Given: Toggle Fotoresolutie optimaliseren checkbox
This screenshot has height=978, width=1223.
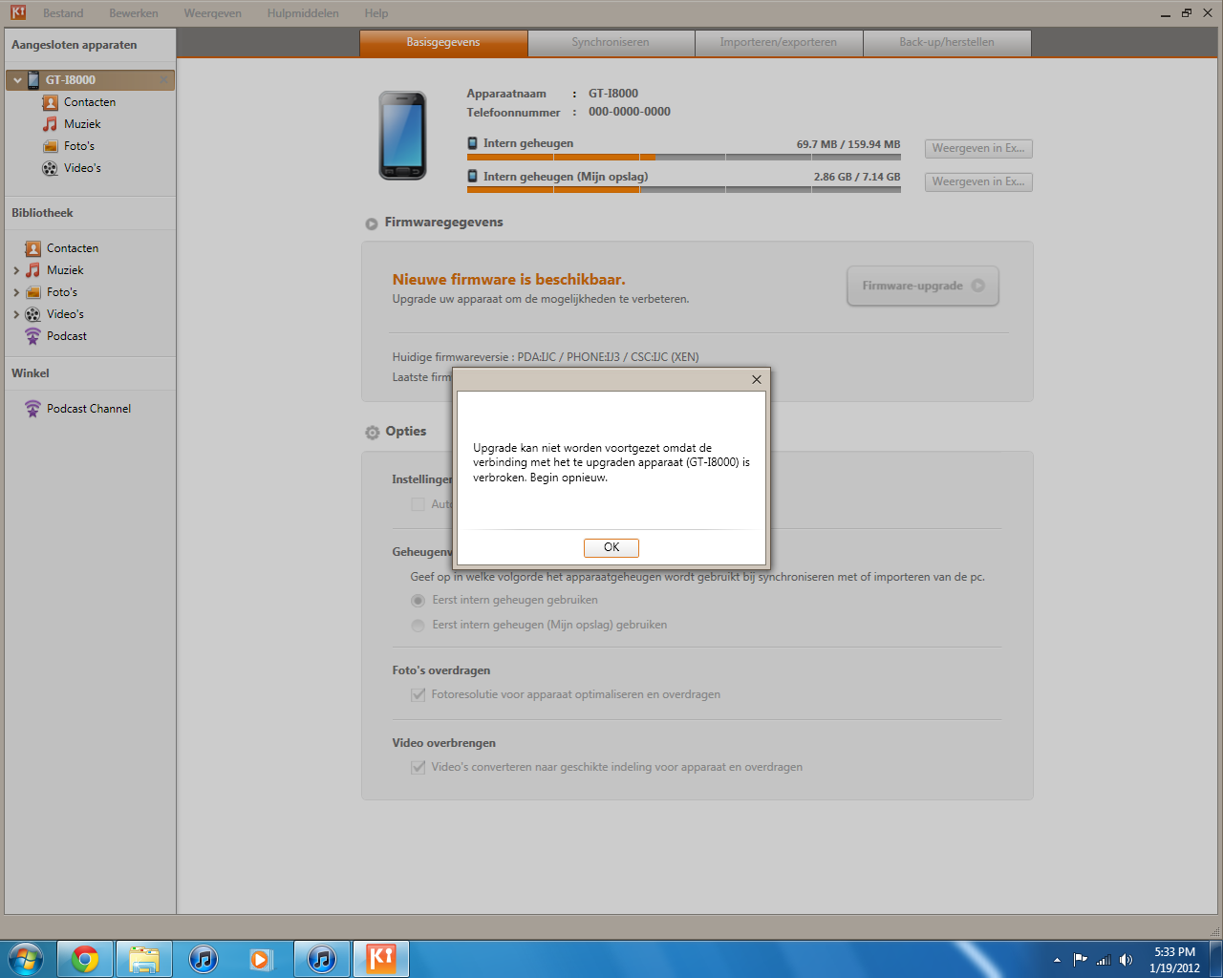Looking at the screenshot, I should [x=418, y=694].
